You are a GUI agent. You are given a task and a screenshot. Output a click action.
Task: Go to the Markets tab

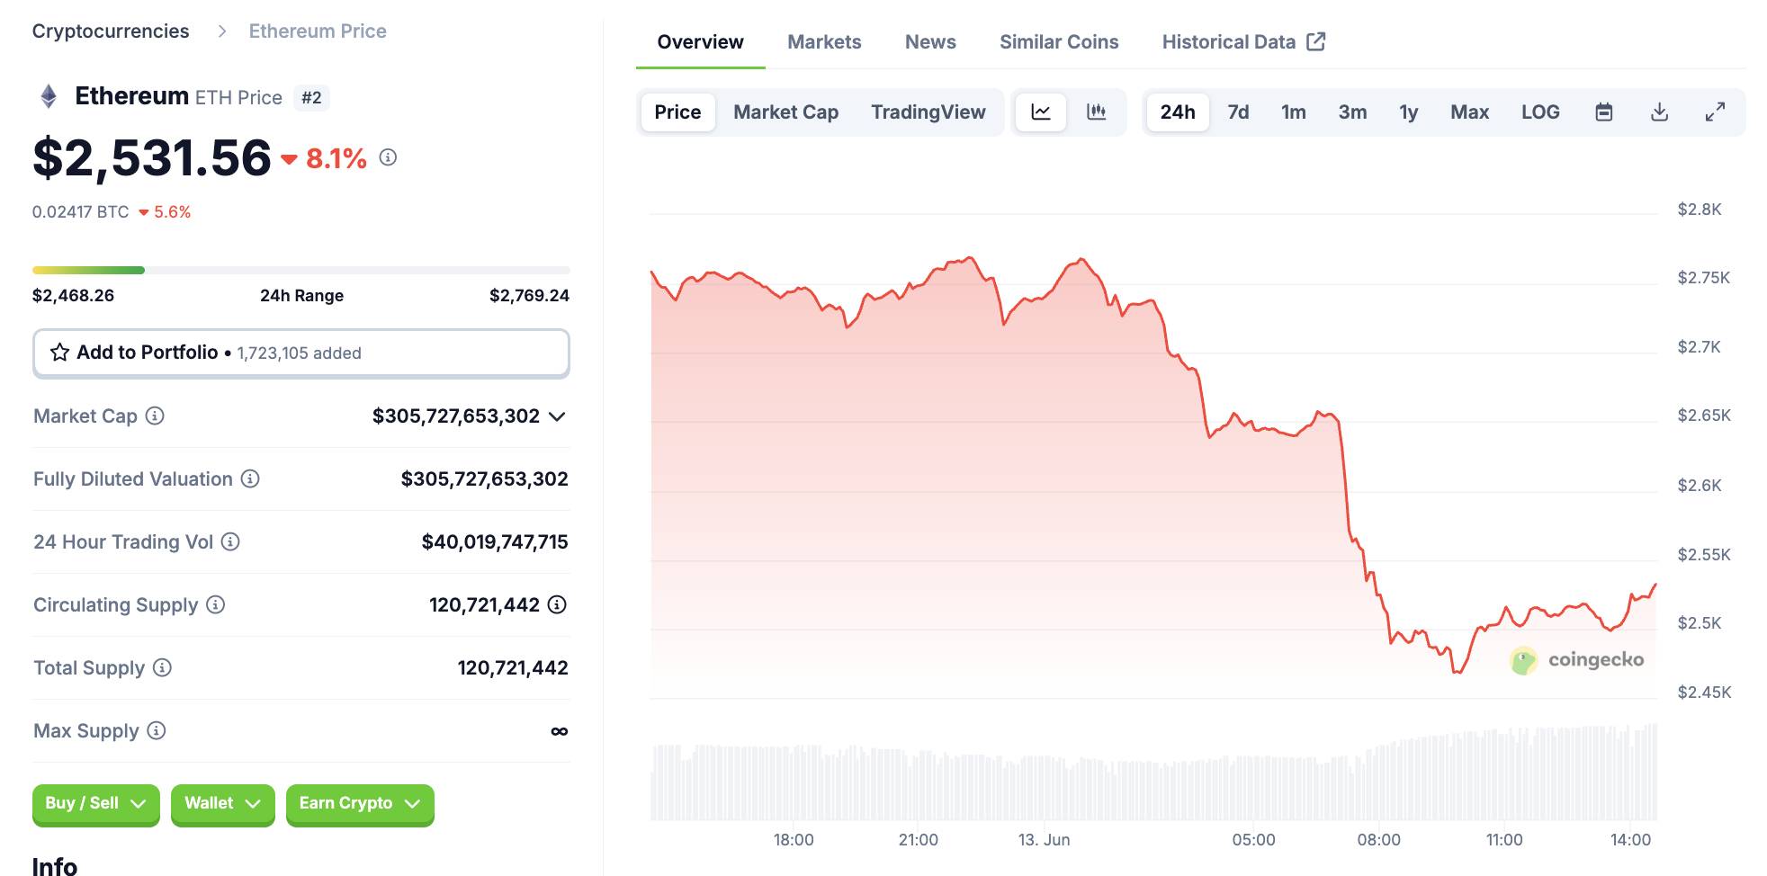pyautogui.click(x=824, y=42)
